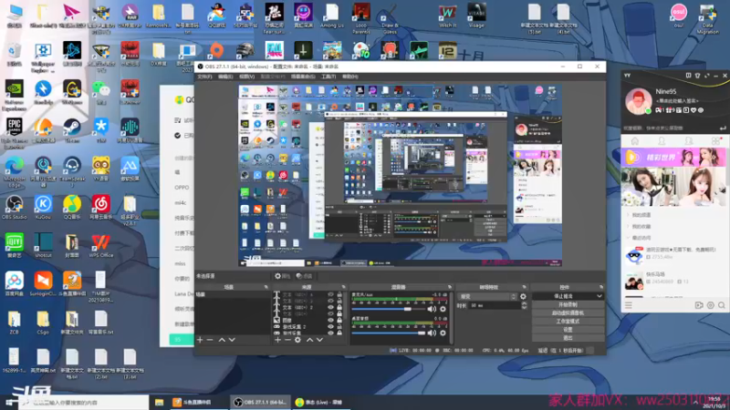The height and width of the screenshot is (410, 730).
Task: Mute the 麦克风/Aux channel speaker icon
Action: point(432,309)
